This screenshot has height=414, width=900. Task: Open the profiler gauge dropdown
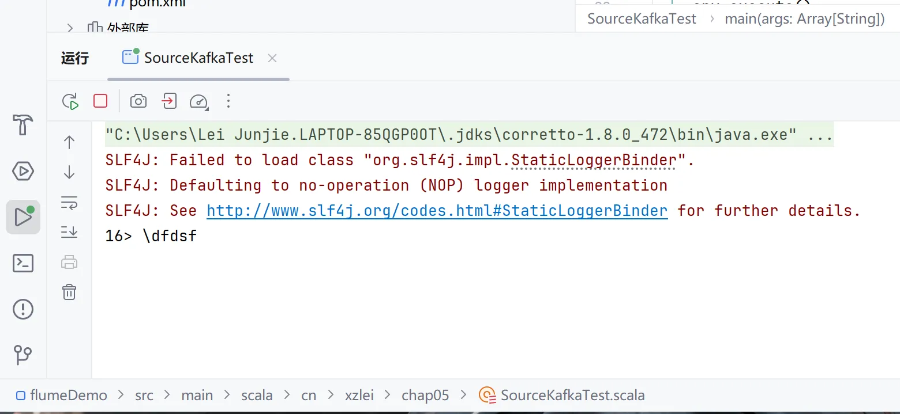click(x=198, y=102)
